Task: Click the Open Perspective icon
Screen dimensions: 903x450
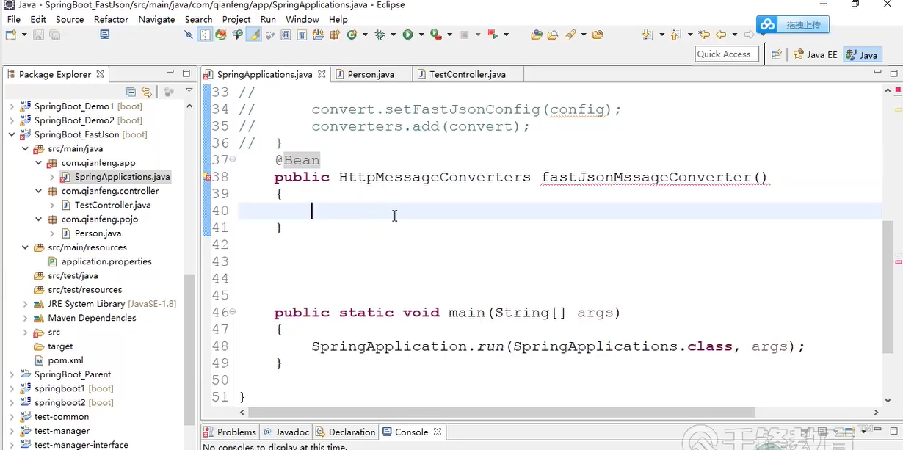Action: [x=776, y=54]
